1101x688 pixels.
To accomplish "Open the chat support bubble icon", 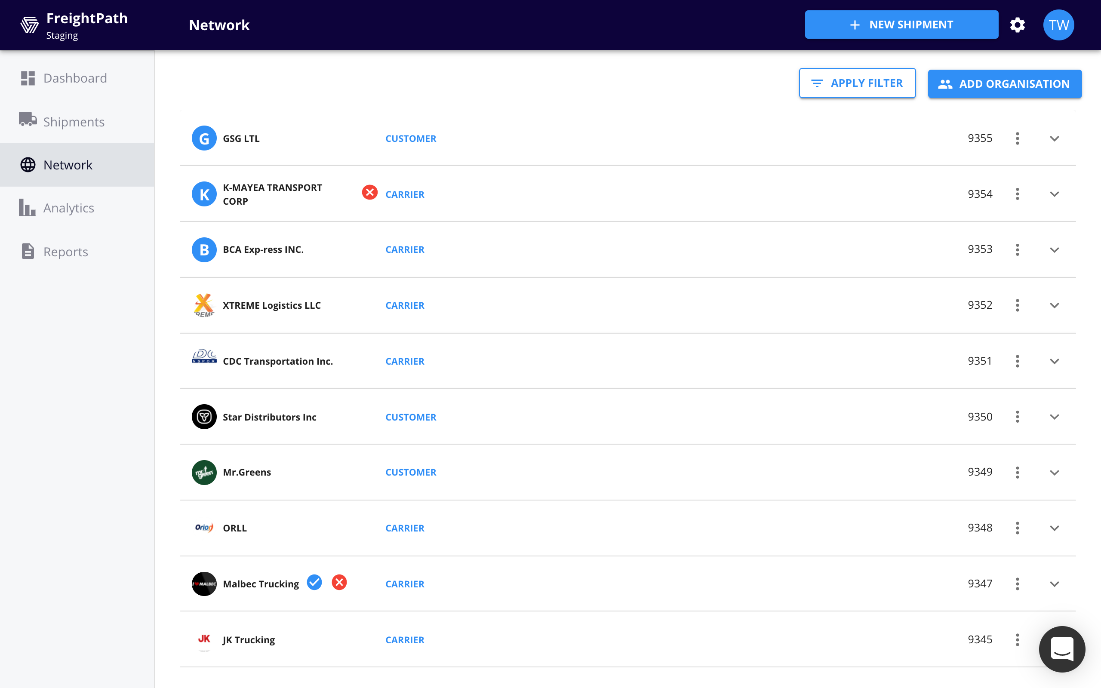I will point(1062,649).
